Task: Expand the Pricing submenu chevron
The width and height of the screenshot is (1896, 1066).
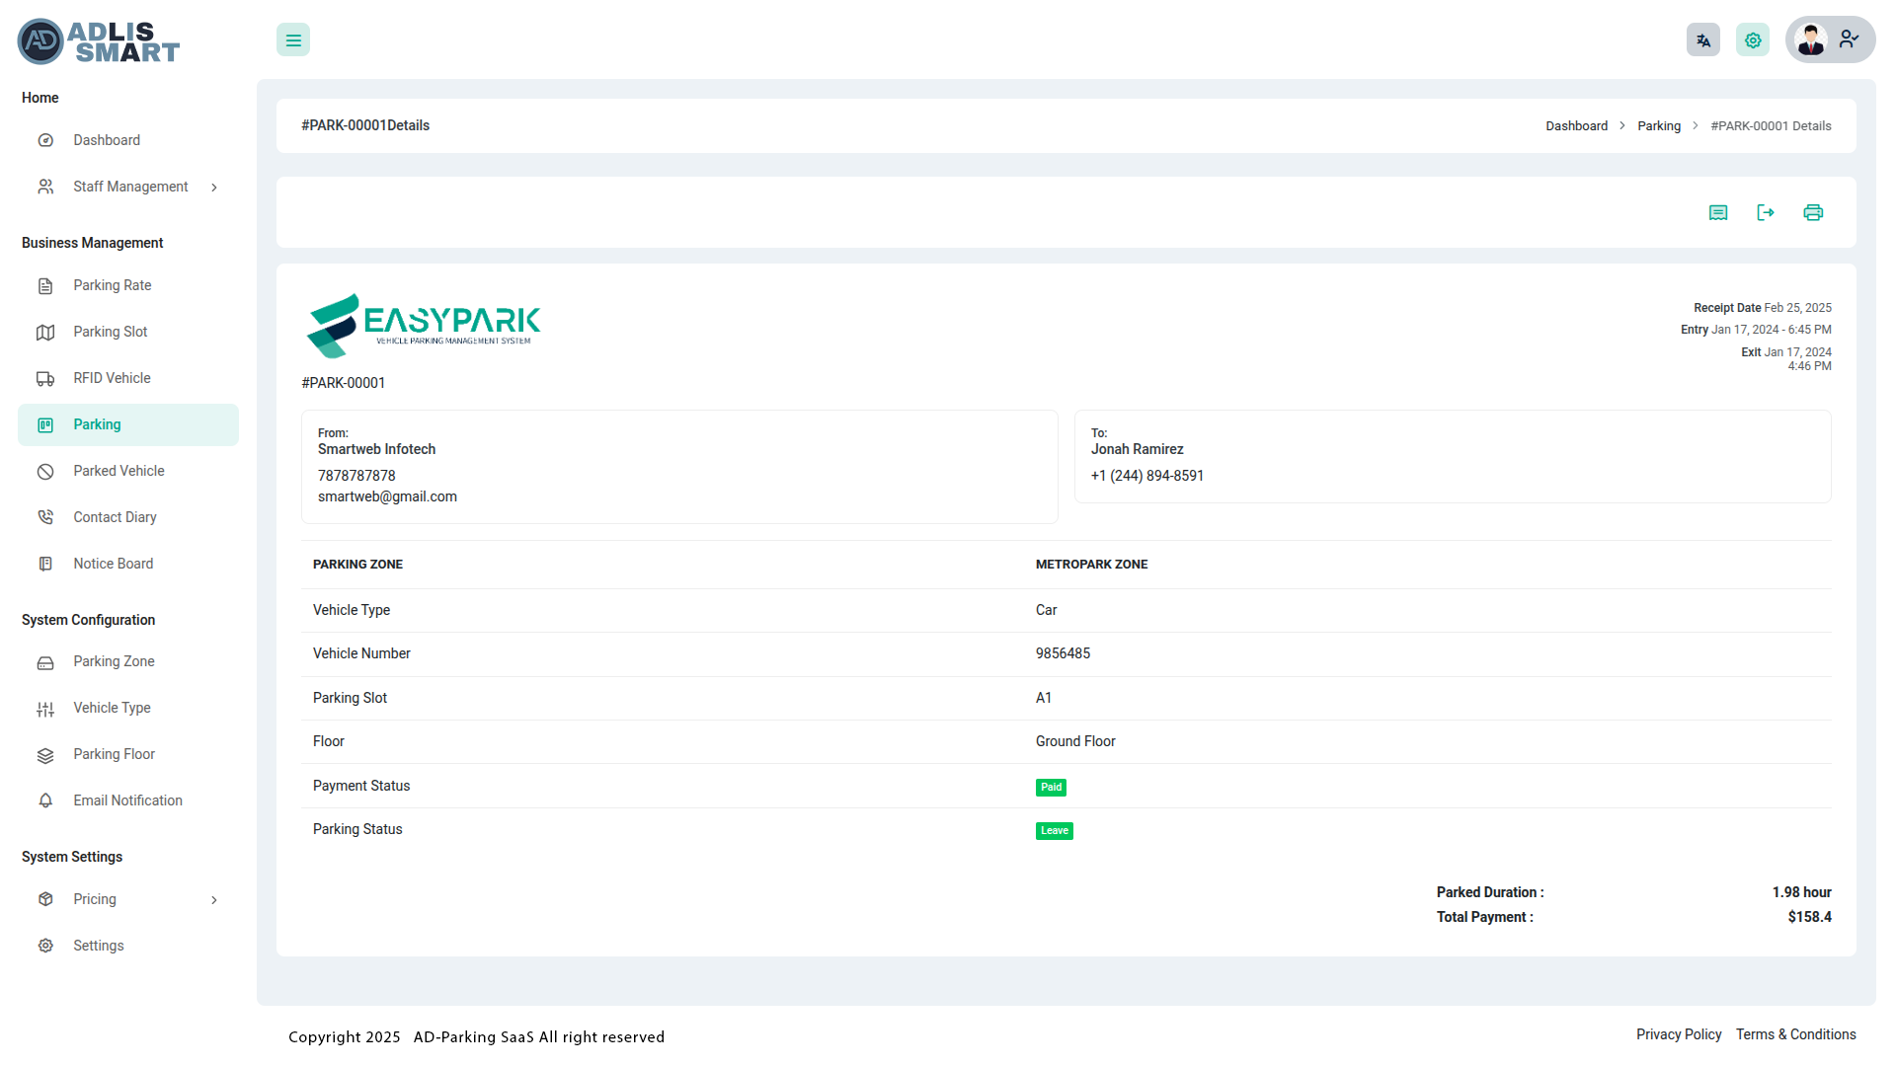Action: 214,900
